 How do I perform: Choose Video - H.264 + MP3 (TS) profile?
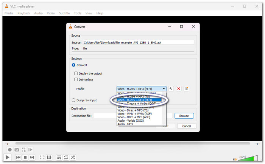click(x=139, y=96)
